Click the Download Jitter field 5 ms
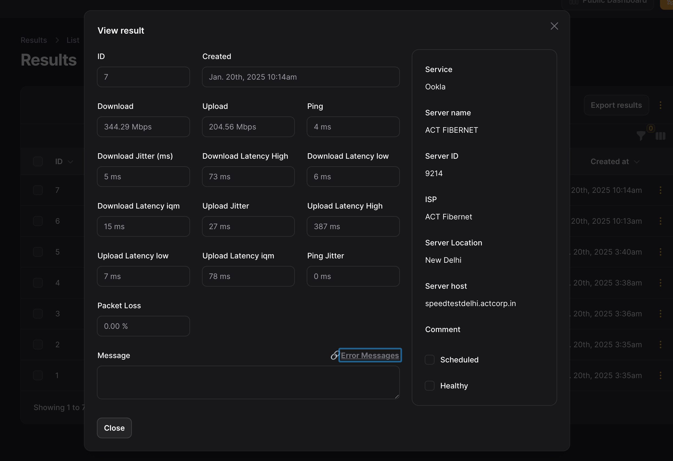This screenshot has height=461, width=673. coord(143,176)
